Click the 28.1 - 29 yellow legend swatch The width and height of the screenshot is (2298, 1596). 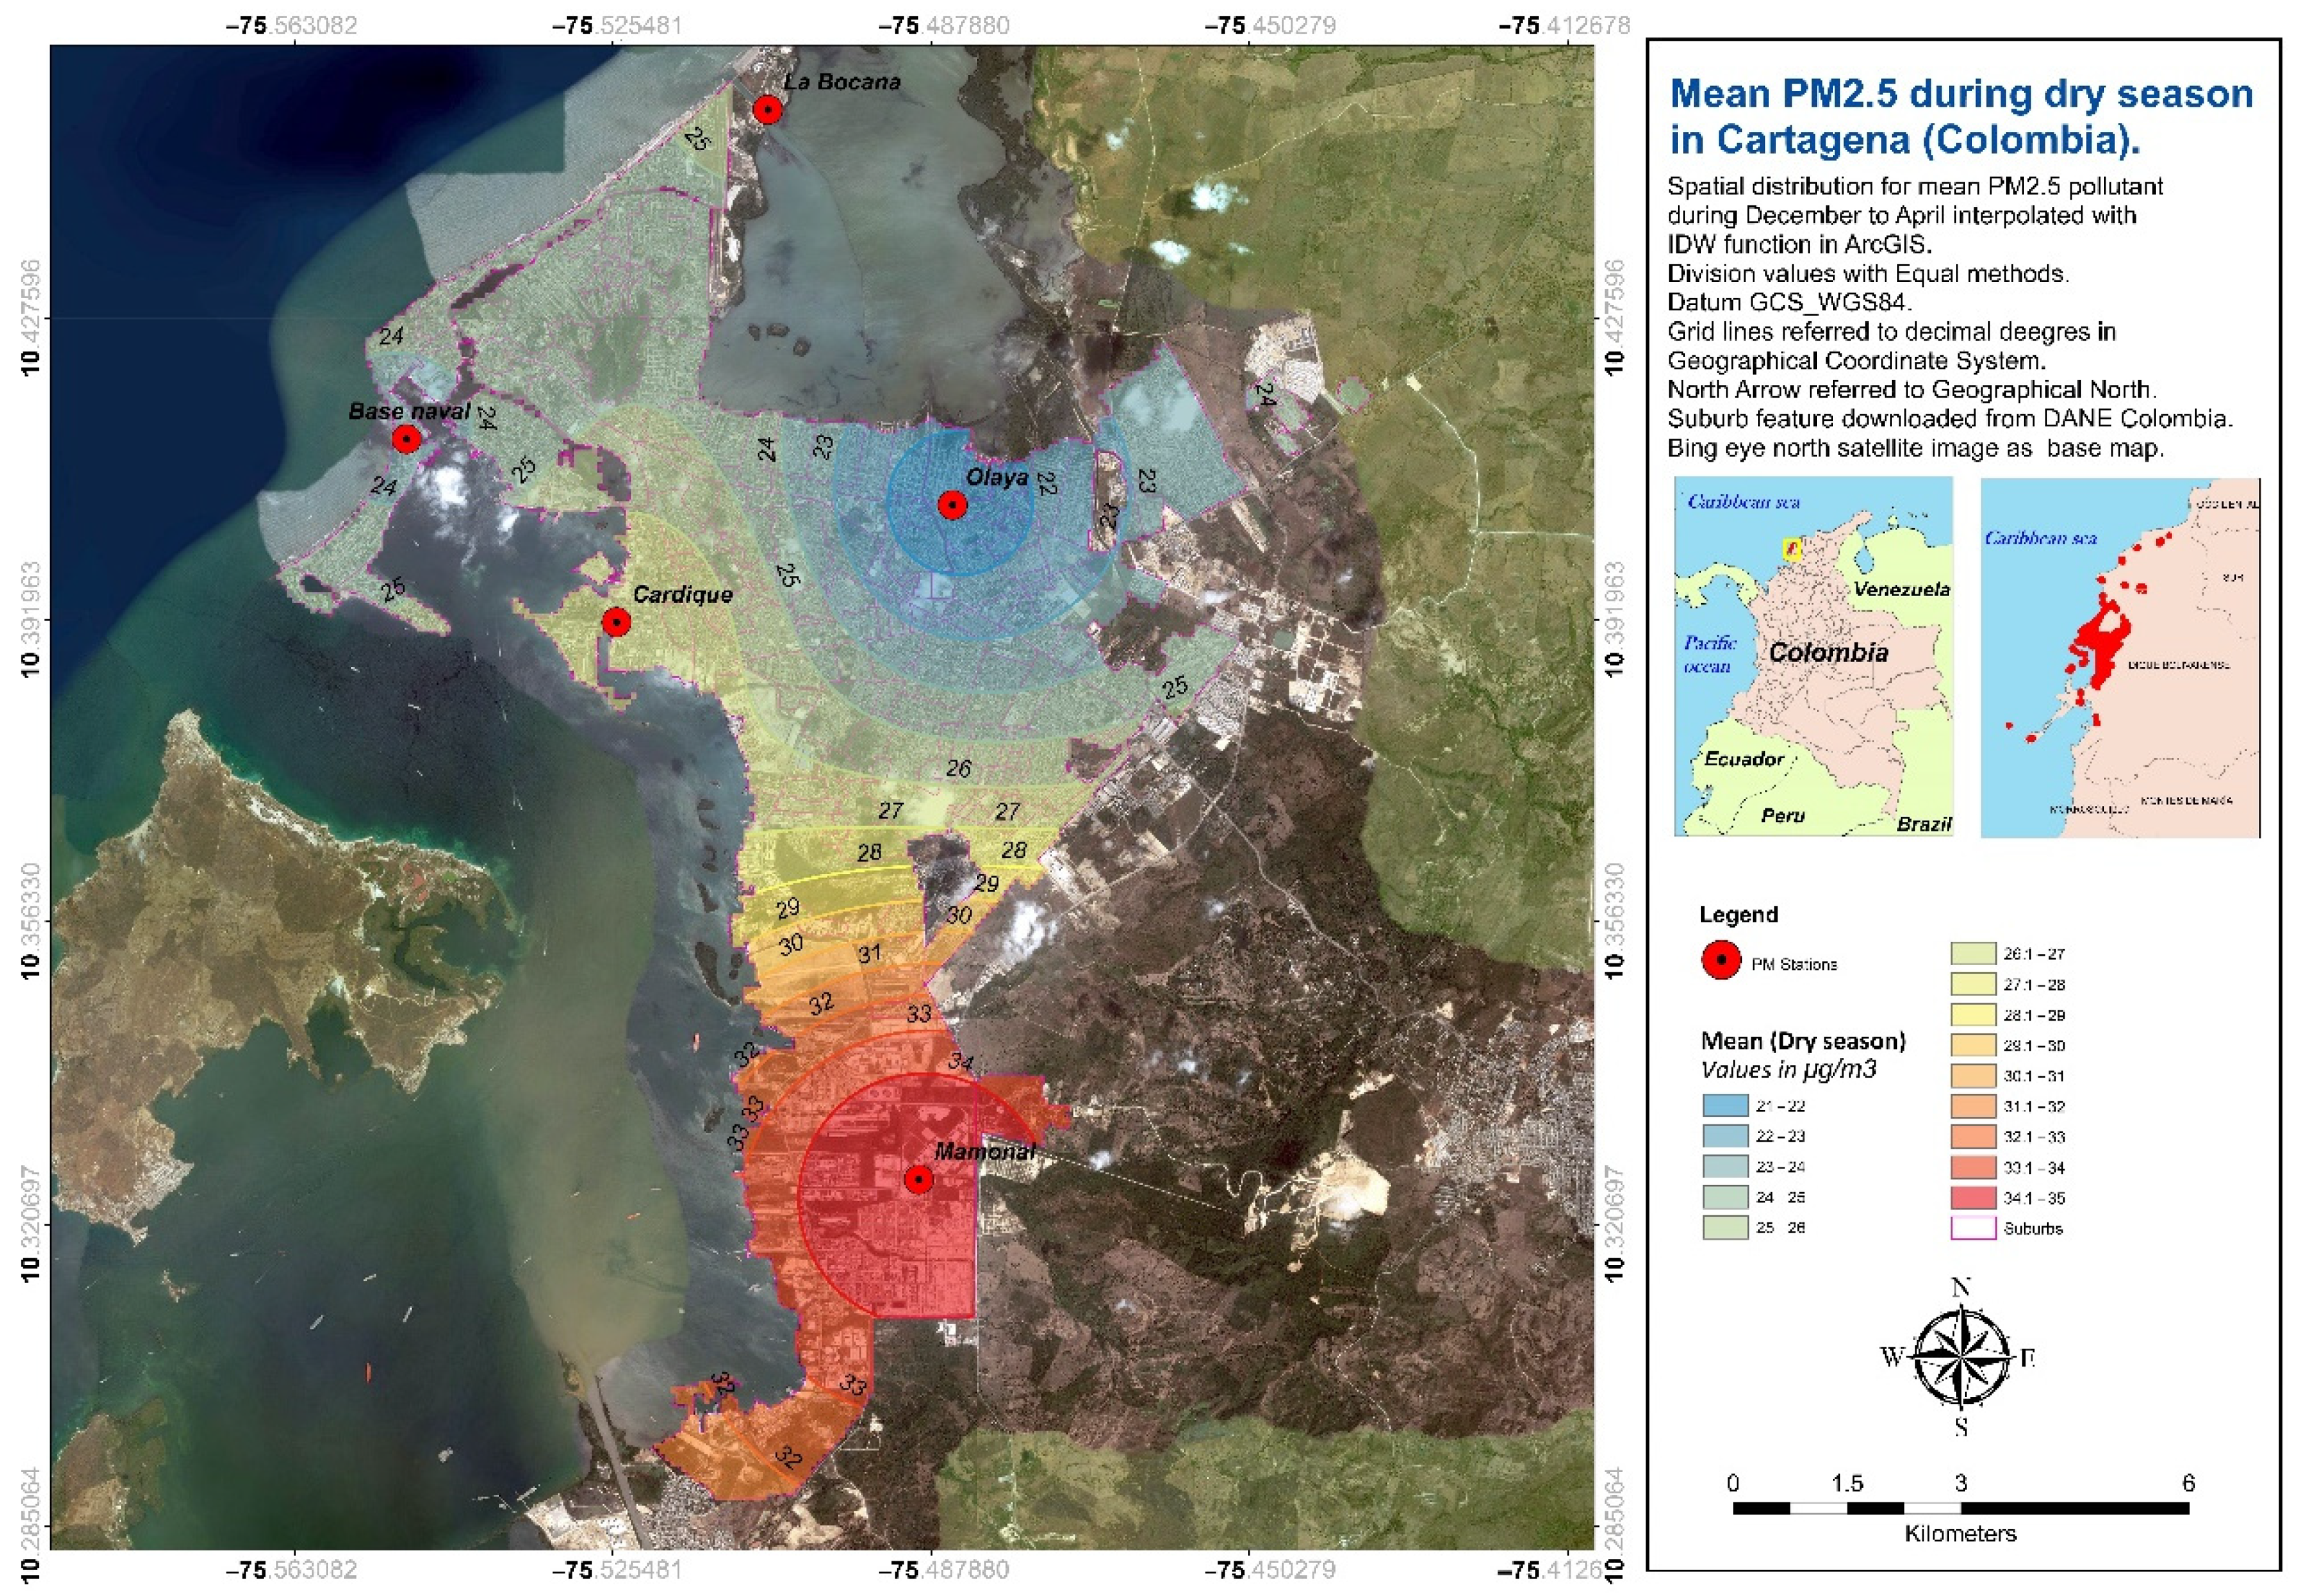coord(1973,1015)
